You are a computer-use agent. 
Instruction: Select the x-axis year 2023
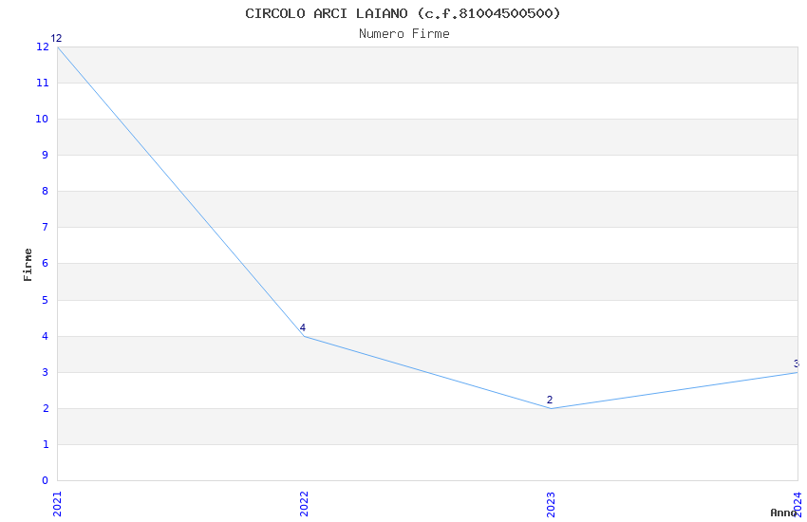551,504
